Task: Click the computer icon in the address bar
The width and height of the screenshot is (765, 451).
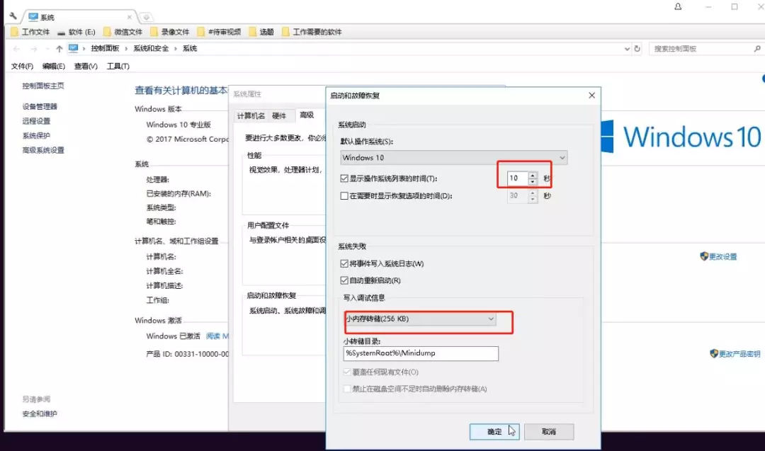Action: coord(73,48)
